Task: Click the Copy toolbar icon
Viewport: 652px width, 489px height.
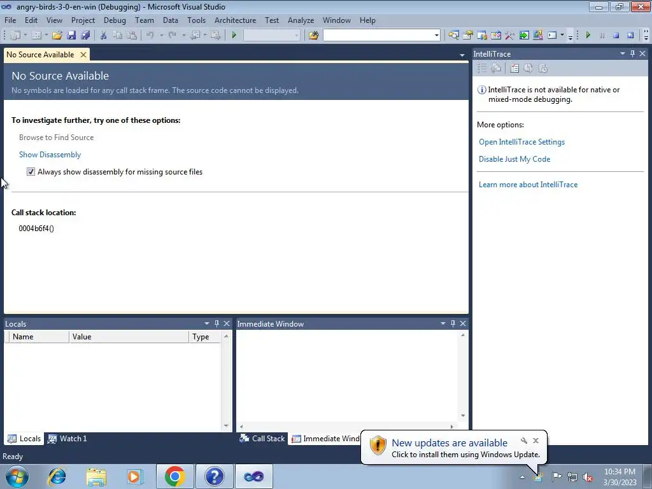Action: tap(118, 36)
